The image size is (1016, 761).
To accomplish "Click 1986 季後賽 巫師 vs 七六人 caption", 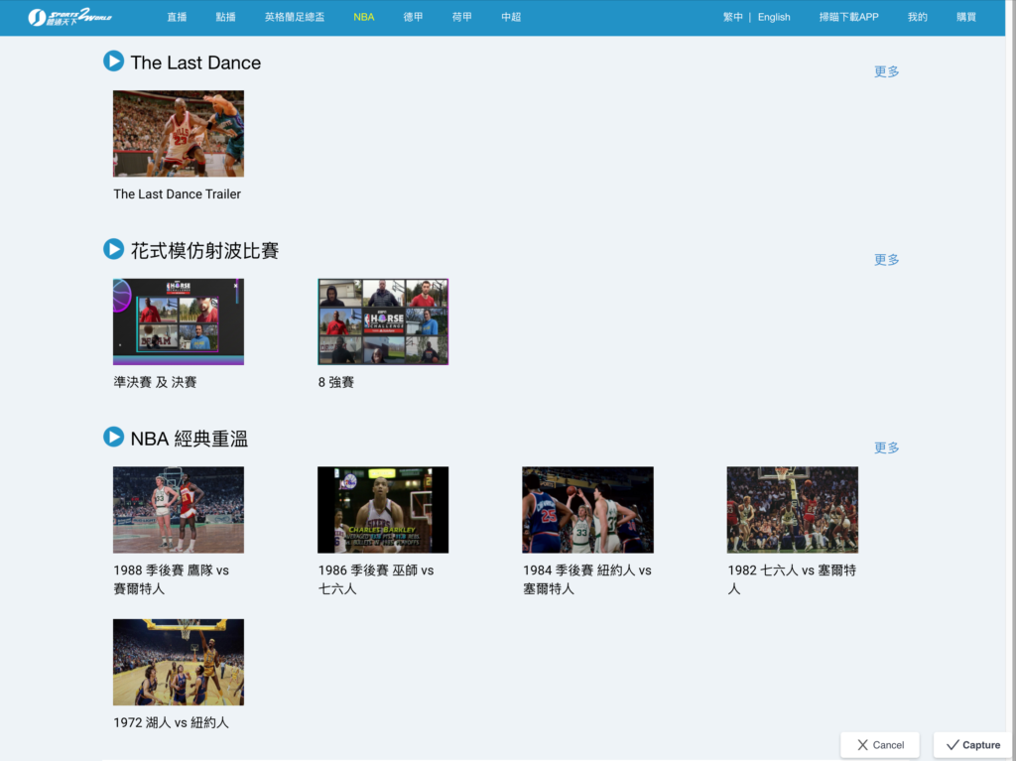I will point(376,578).
